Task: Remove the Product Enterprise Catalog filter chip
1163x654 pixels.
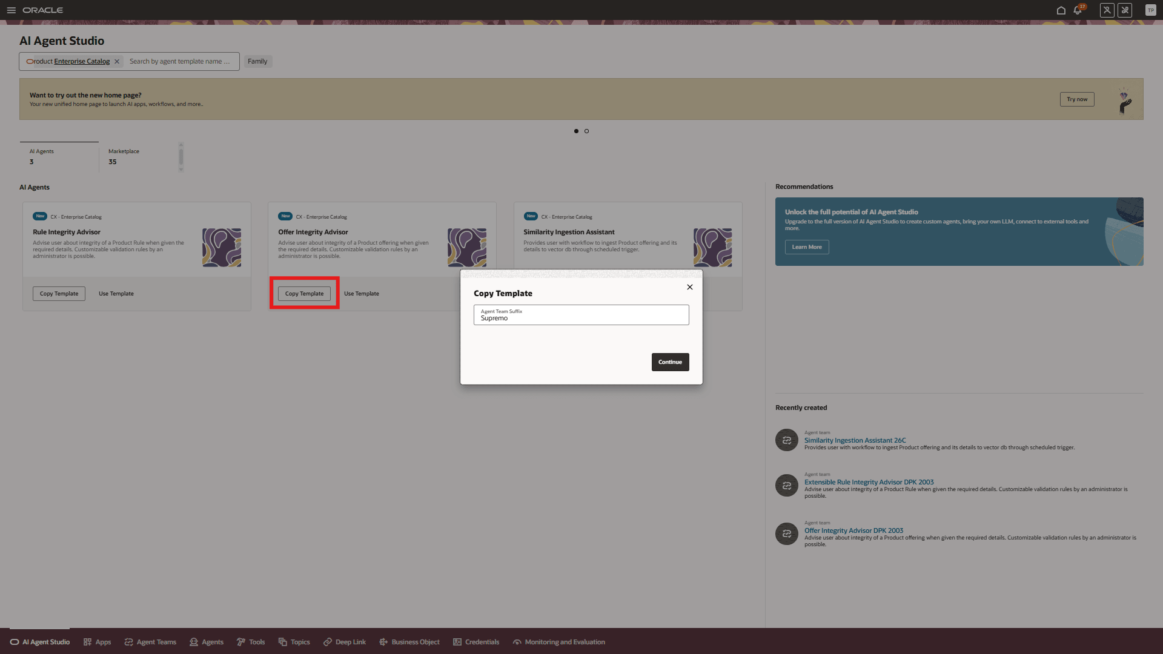Action: 117,62
